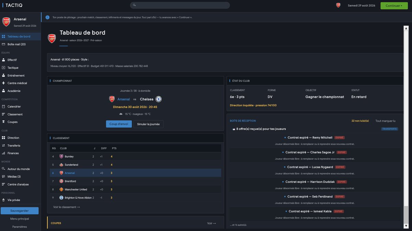
Task: Focus the top search field
Action: [180, 5]
